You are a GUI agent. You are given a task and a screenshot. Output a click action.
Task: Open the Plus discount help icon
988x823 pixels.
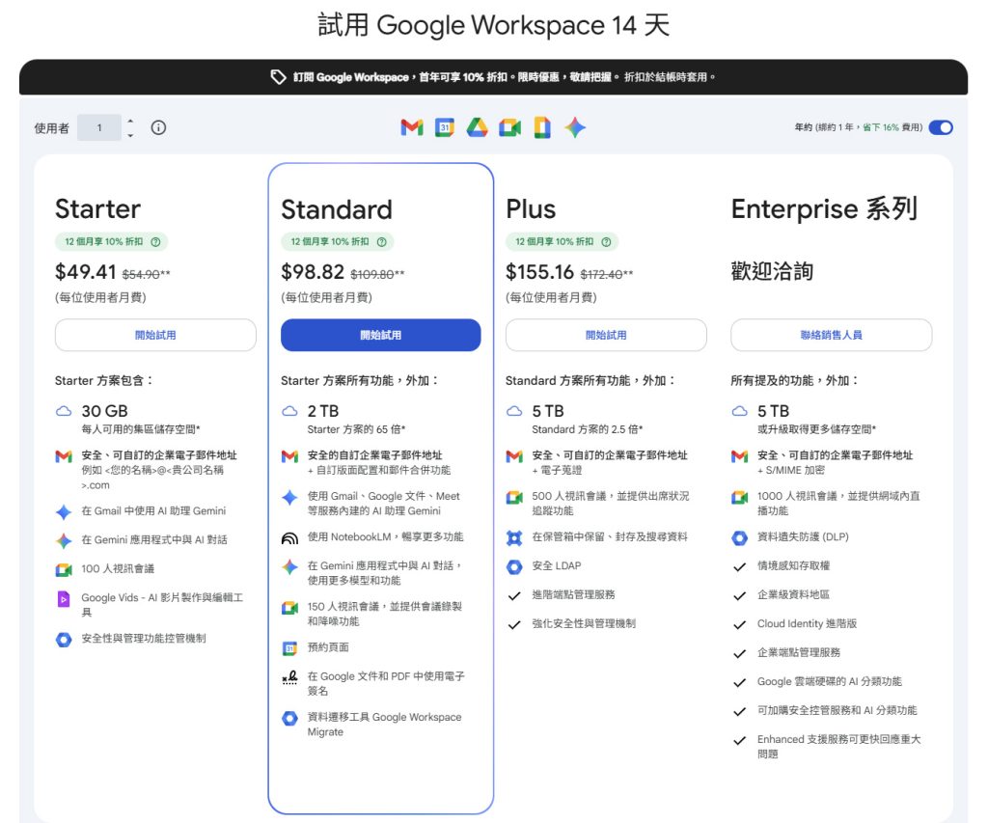(606, 242)
